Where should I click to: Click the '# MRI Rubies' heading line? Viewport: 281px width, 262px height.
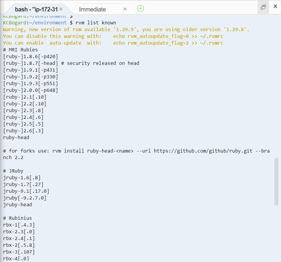tap(21, 50)
